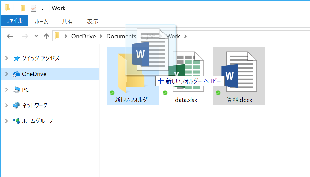
Task: Expand the PC tree node
Action: pos(7,89)
